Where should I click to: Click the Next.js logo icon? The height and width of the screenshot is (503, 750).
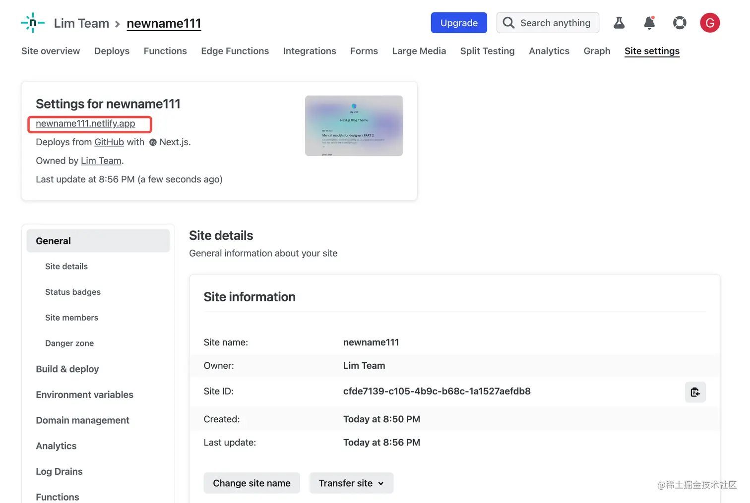(153, 142)
